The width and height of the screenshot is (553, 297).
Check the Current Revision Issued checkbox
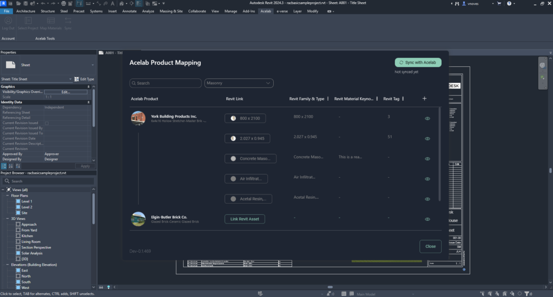tap(46, 123)
